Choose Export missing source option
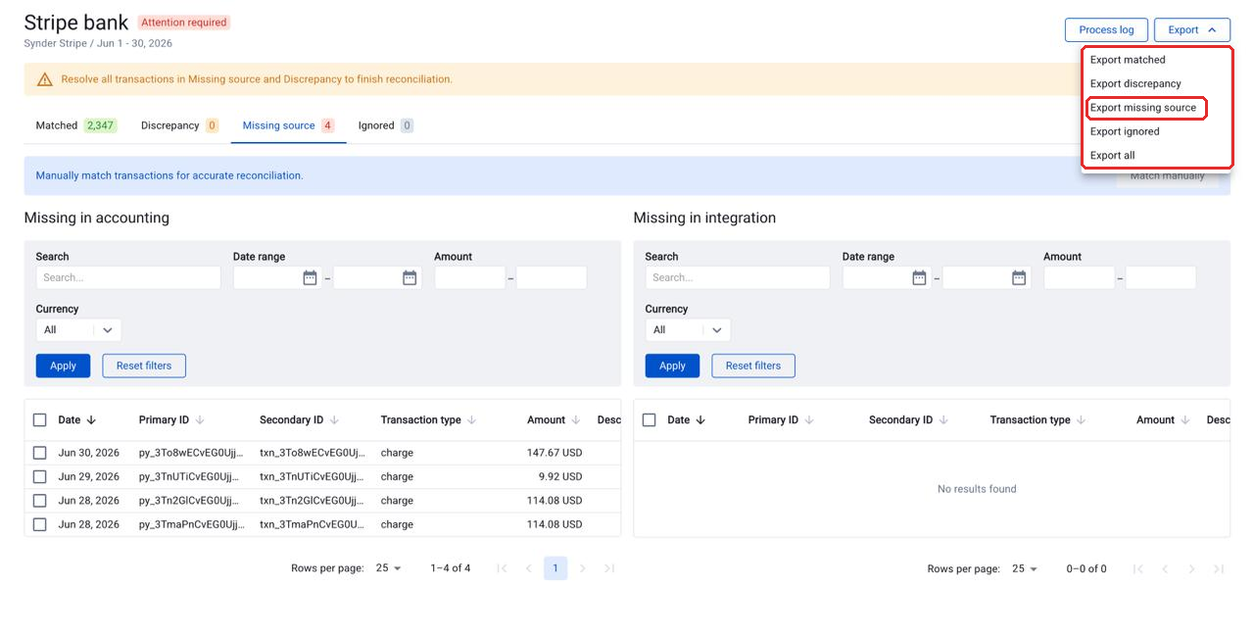The image size is (1254, 636). [x=1143, y=108]
